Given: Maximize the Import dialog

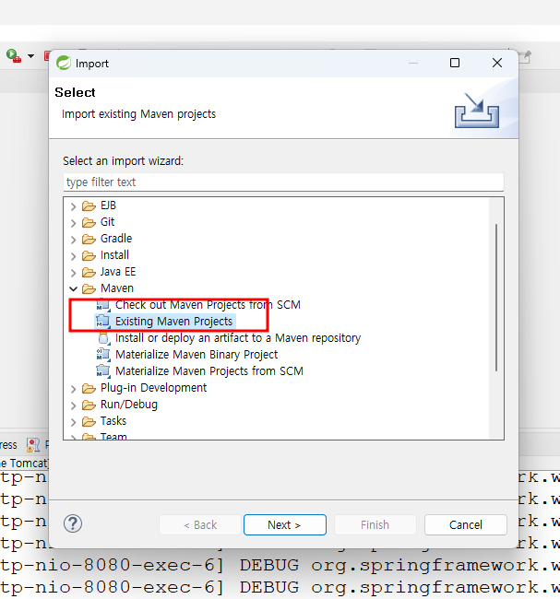Looking at the screenshot, I should [455, 63].
